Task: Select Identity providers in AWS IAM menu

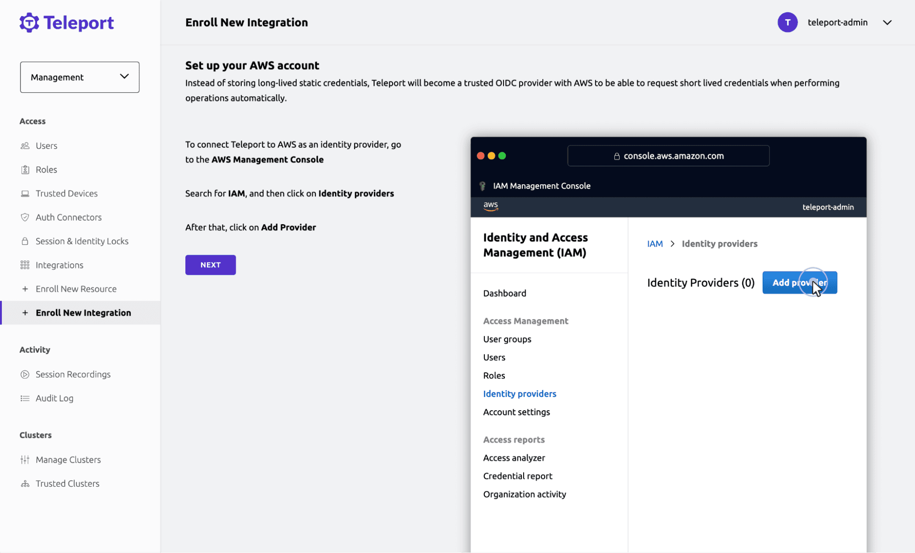Action: [520, 394]
